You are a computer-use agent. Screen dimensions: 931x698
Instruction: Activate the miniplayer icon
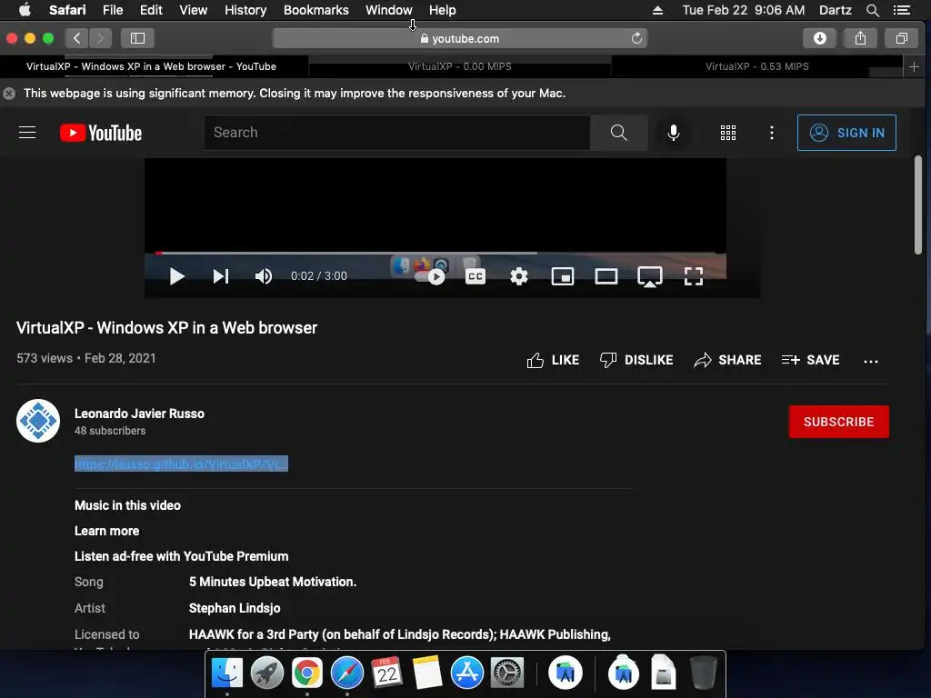(562, 276)
